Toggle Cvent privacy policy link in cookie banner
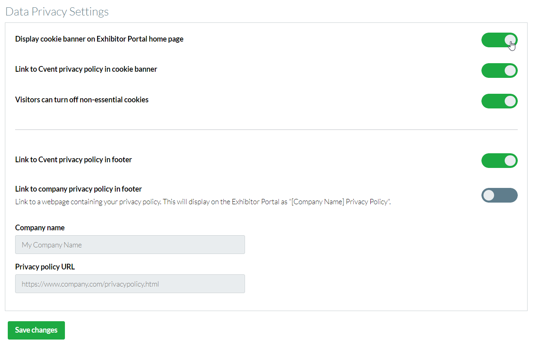Viewport: 539px width, 342px height. tap(499, 71)
